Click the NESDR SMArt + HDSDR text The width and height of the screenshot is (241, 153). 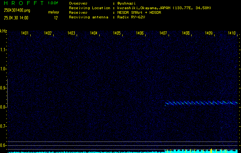click(139, 13)
